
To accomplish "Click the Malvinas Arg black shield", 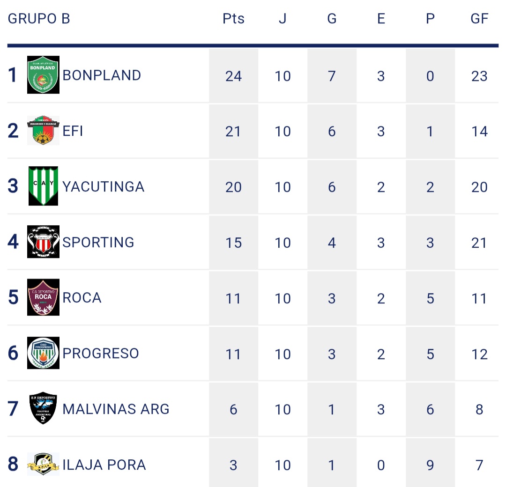I will click(43, 408).
